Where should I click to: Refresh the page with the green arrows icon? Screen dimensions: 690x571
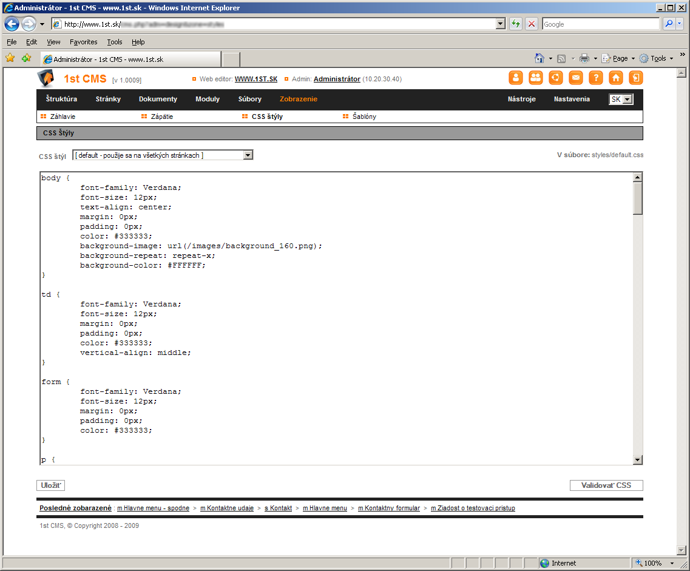click(516, 24)
